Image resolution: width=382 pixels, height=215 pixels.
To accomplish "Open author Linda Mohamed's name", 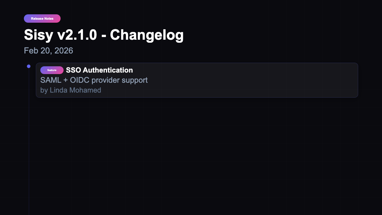I will pyautogui.click(x=76, y=90).
